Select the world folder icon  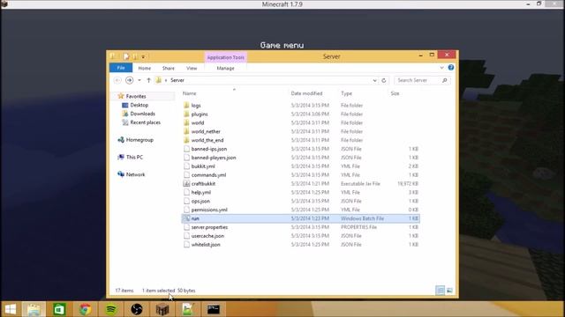click(186, 122)
